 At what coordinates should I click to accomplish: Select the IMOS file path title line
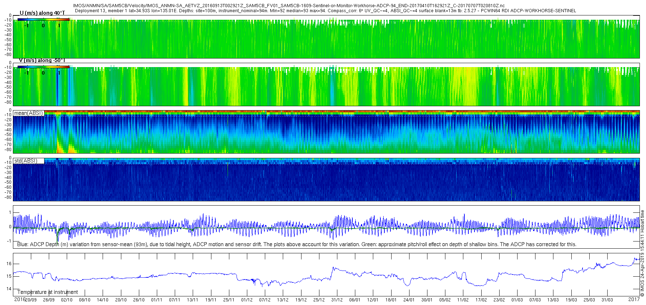(x=289, y=6)
